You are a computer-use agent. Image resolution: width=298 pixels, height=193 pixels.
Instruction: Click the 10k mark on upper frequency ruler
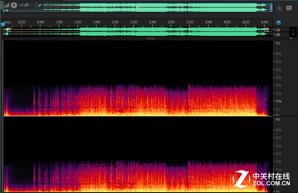(x=278, y=101)
